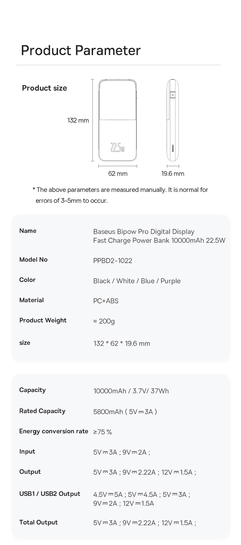The image size is (241, 545).
Task: Click the Product Parameter heading
Action: (81, 51)
